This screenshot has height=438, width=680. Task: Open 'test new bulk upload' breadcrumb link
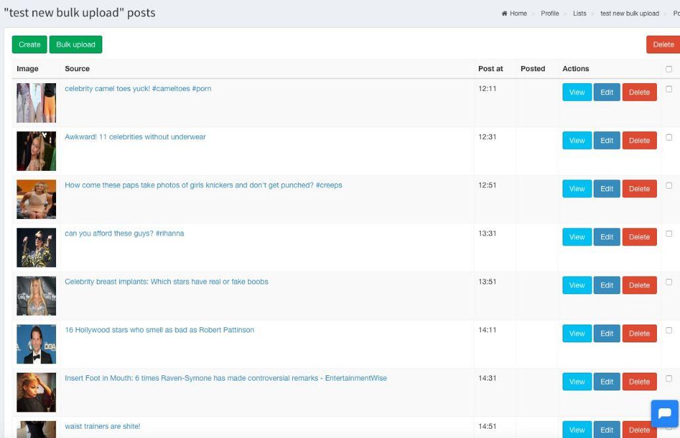coord(629,14)
